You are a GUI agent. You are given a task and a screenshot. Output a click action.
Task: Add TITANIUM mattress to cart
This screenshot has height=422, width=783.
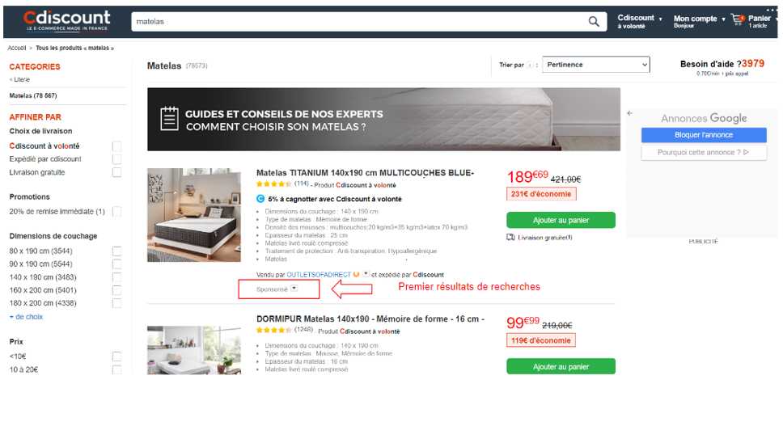pyautogui.click(x=561, y=220)
